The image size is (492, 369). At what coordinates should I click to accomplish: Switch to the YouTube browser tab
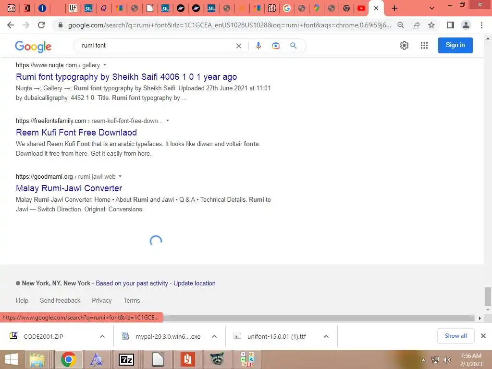point(361,8)
